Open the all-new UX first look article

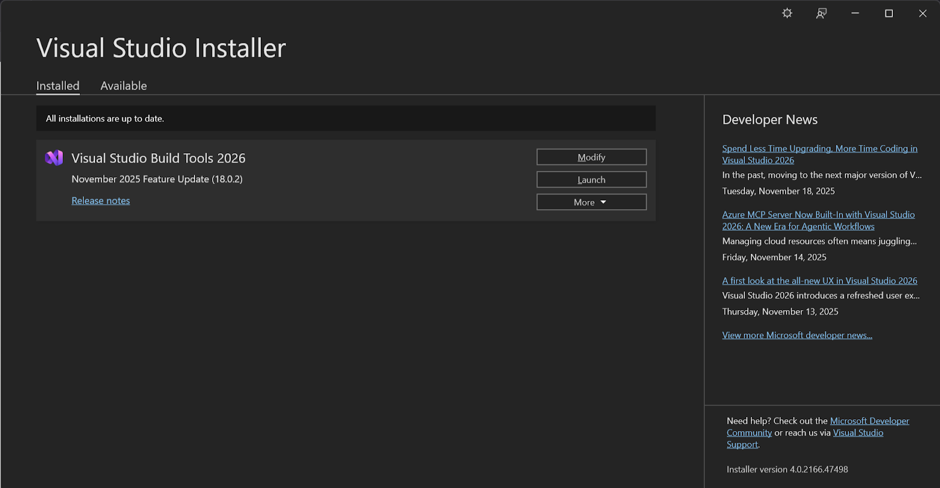point(819,281)
